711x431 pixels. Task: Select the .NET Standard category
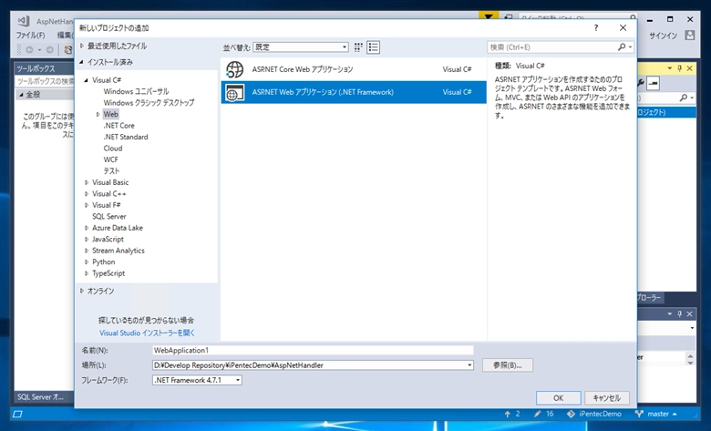(126, 137)
